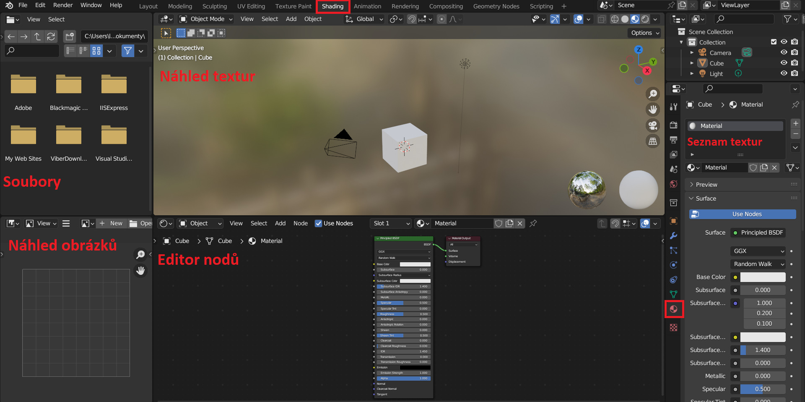This screenshot has width=805, height=402.
Task: Hide the Light using its eye icon
Action: [784, 73]
